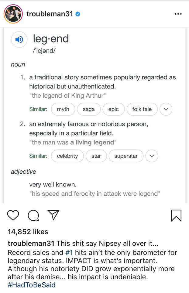Share post via paper plane icon
The height and width of the screenshot is (293, 189).
pyautogui.click(x=53, y=215)
